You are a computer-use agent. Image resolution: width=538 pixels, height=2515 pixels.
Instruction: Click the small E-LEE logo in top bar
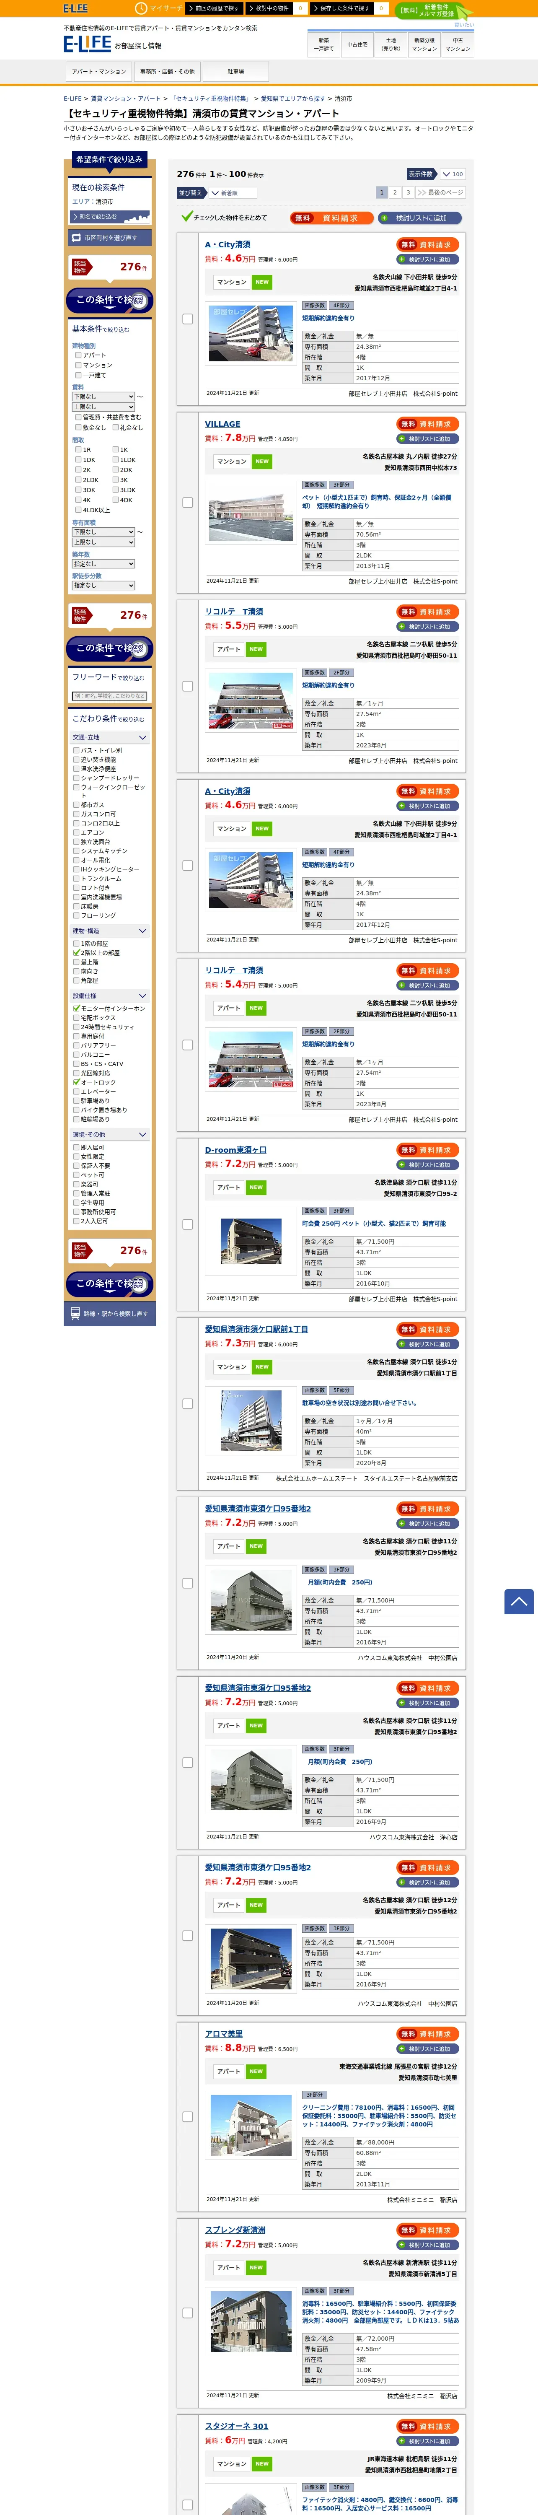click(x=75, y=8)
